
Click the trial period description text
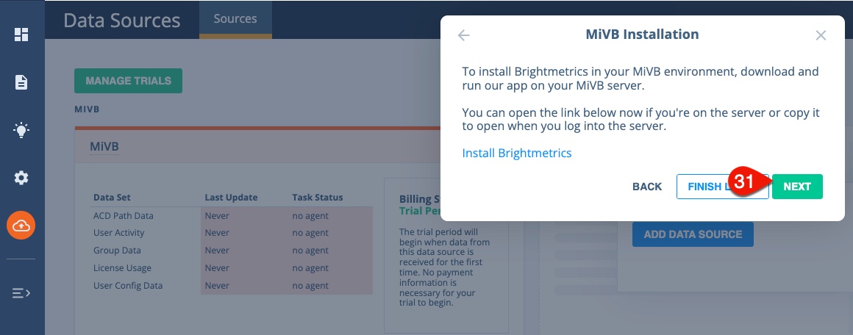[x=444, y=267]
